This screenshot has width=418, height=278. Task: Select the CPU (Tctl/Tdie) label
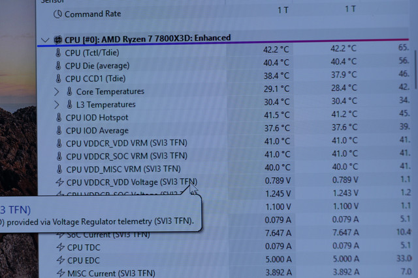[92, 53]
